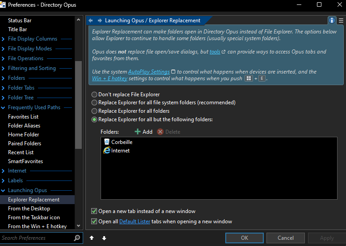346x246 pixels.
Task: Click external link icon next to tools
Action: pos(224,52)
